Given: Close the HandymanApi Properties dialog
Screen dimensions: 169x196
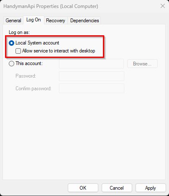Looking at the screenshot, I should click(x=163, y=6).
